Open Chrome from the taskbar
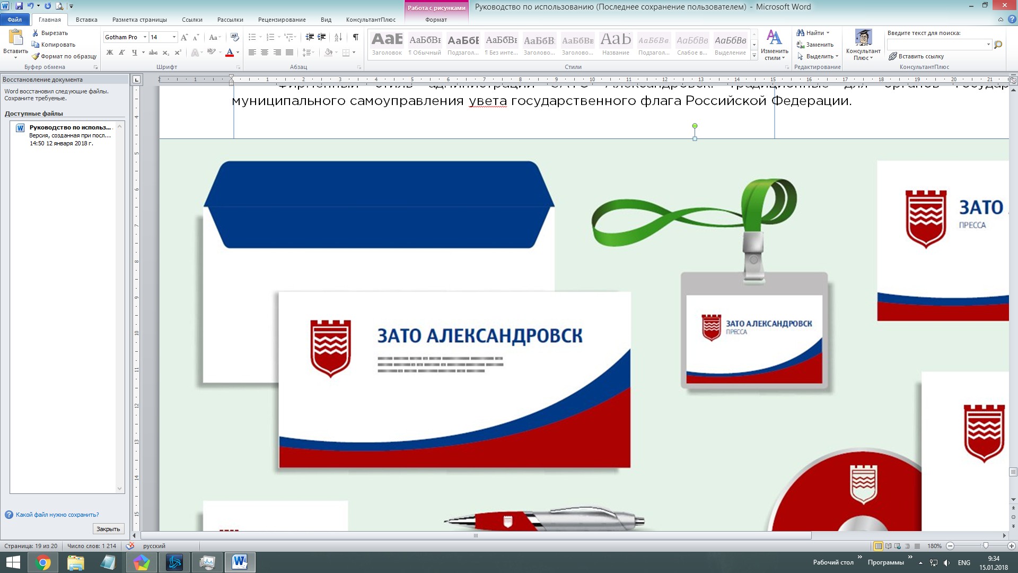 pos(43,562)
